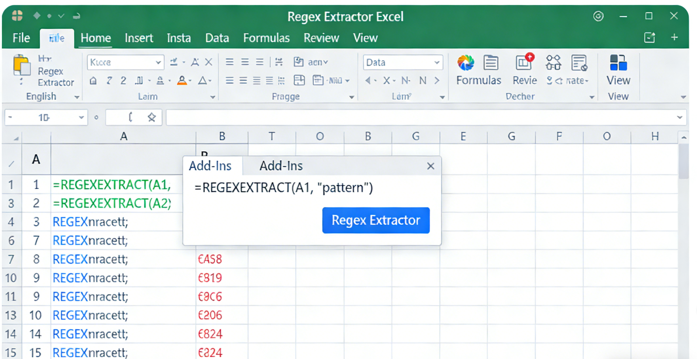
Task: Expand the Laim group launcher arrow
Action: click(212, 97)
